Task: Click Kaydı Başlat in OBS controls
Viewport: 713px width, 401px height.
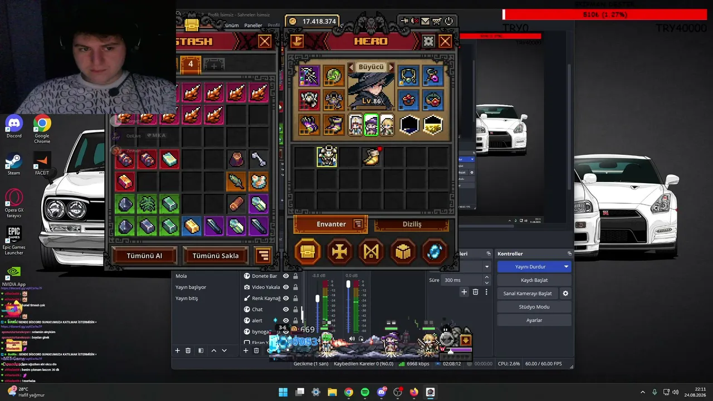Action: [x=534, y=280]
